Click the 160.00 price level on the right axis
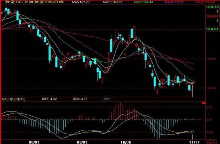Viewport: 220px width, 144px height. (x=211, y=88)
